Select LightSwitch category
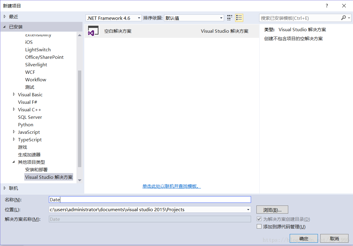The width and height of the screenshot is (353, 246). pos(38,49)
